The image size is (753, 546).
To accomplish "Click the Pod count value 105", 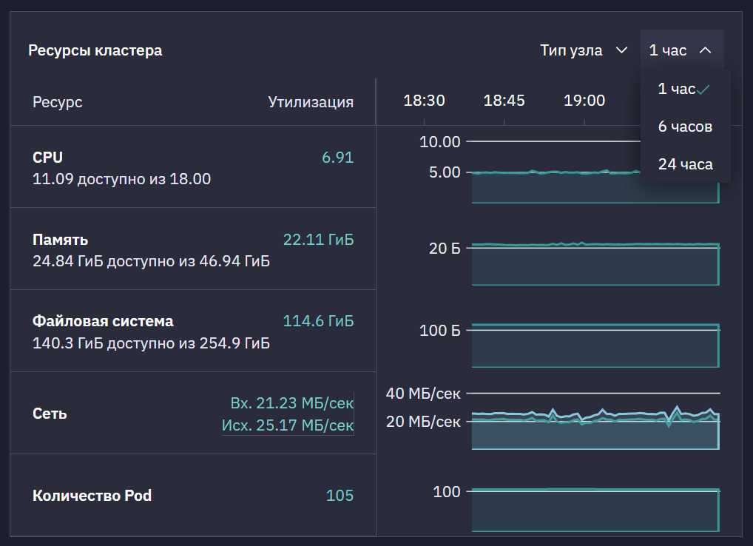I will [340, 496].
